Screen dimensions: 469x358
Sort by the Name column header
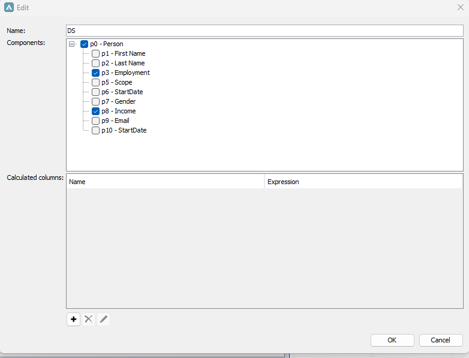(165, 182)
